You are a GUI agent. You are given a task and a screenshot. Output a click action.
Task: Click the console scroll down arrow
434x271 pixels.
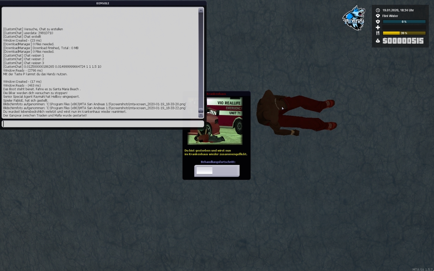tap(200, 115)
